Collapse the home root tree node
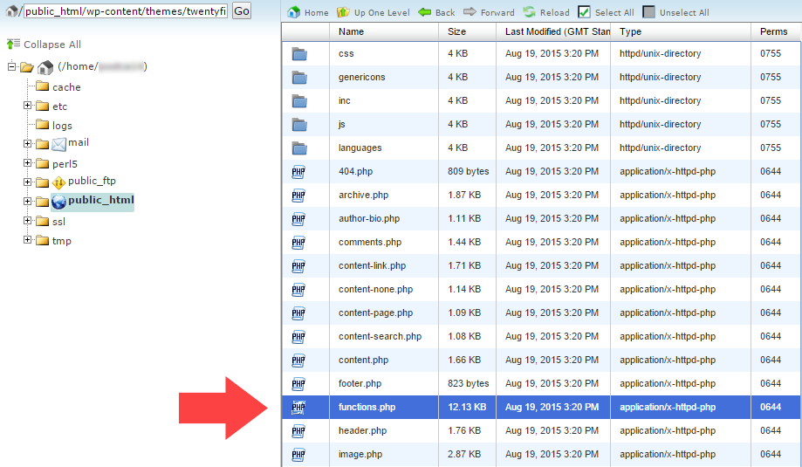Image resolution: width=802 pixels, height=467 pixels. coord(12,67)
